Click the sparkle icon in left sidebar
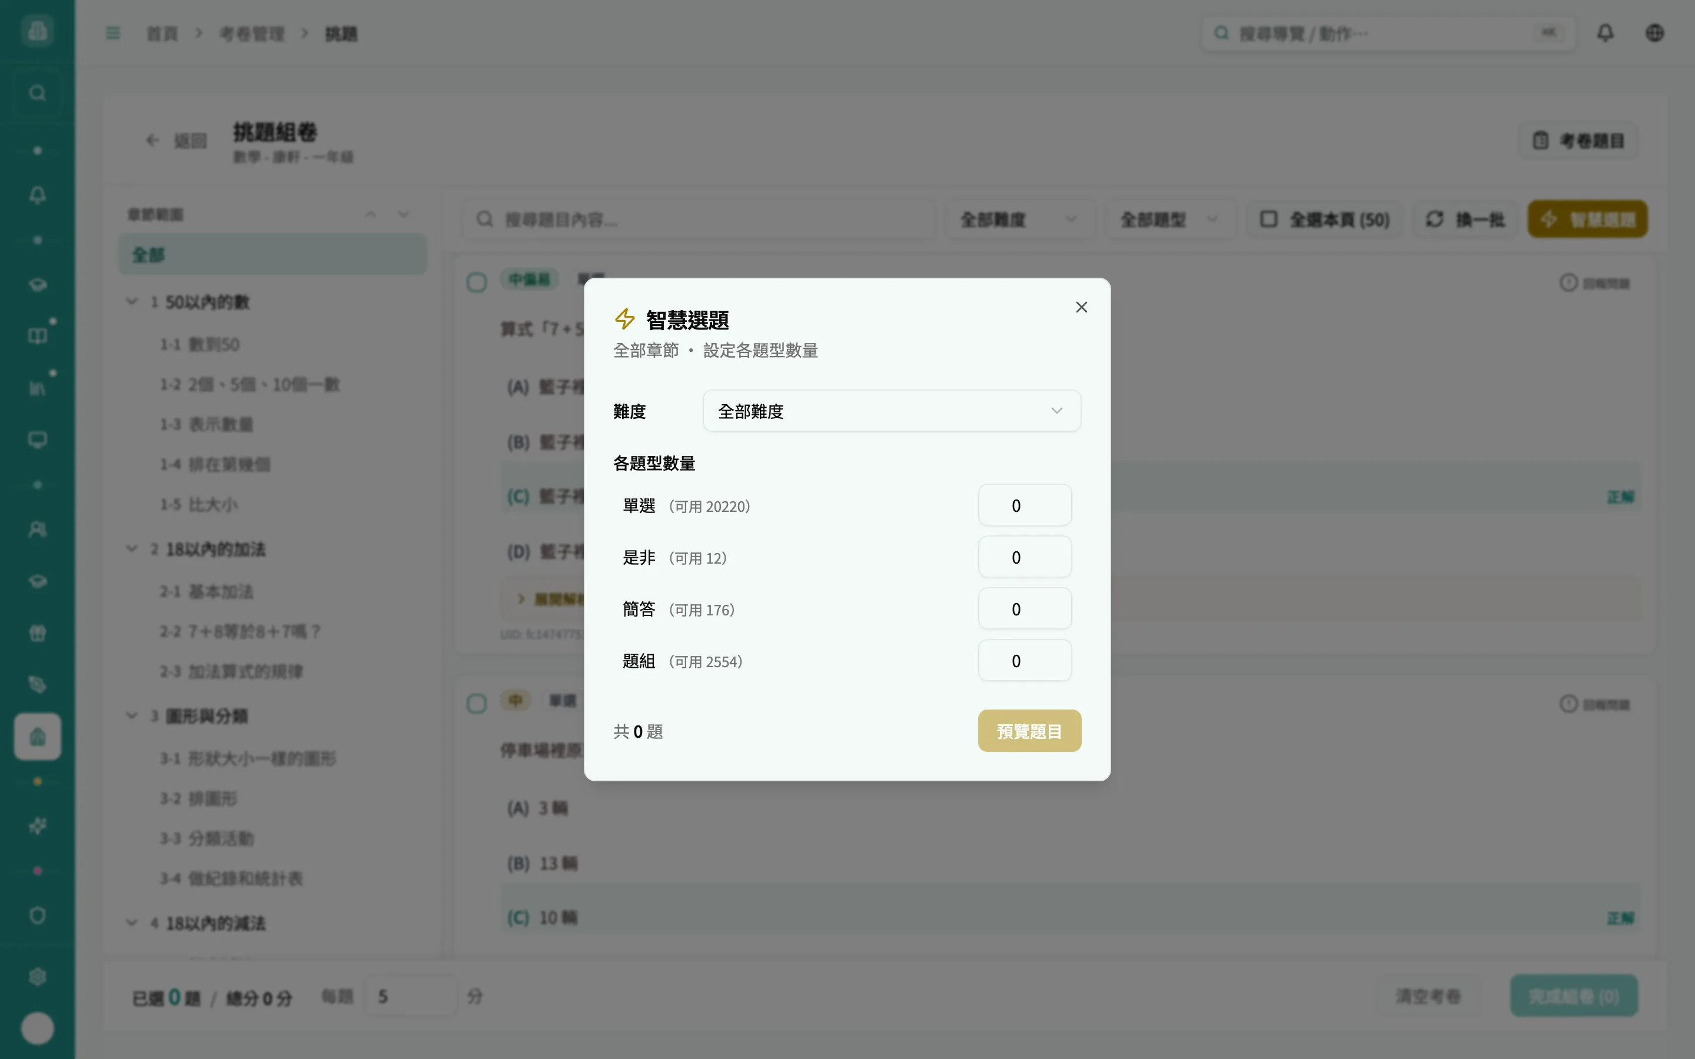This screenshot has width=1695, height=1059. click(37, 826)
